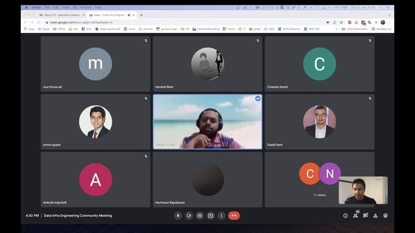
Task: Click muted mic icon on anmol gupta tile
Action: (146, 98)
